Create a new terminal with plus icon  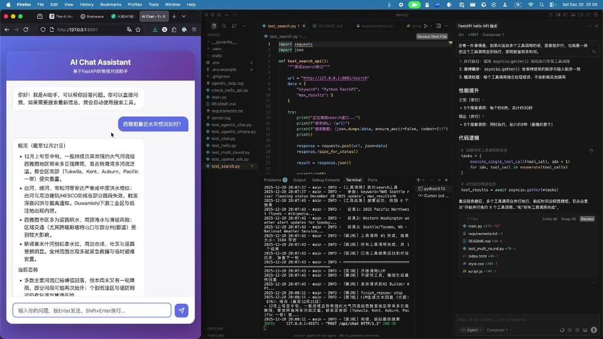418,180
